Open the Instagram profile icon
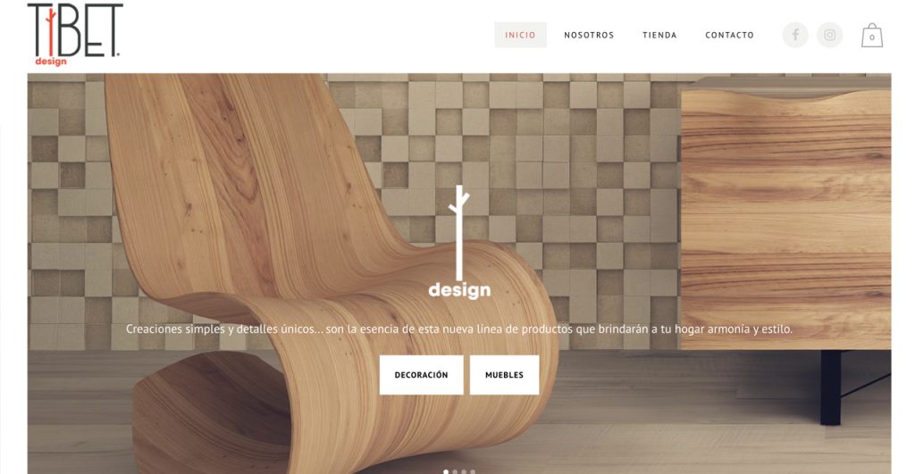Viewport: 915px width, 474px height. [829, 35]
